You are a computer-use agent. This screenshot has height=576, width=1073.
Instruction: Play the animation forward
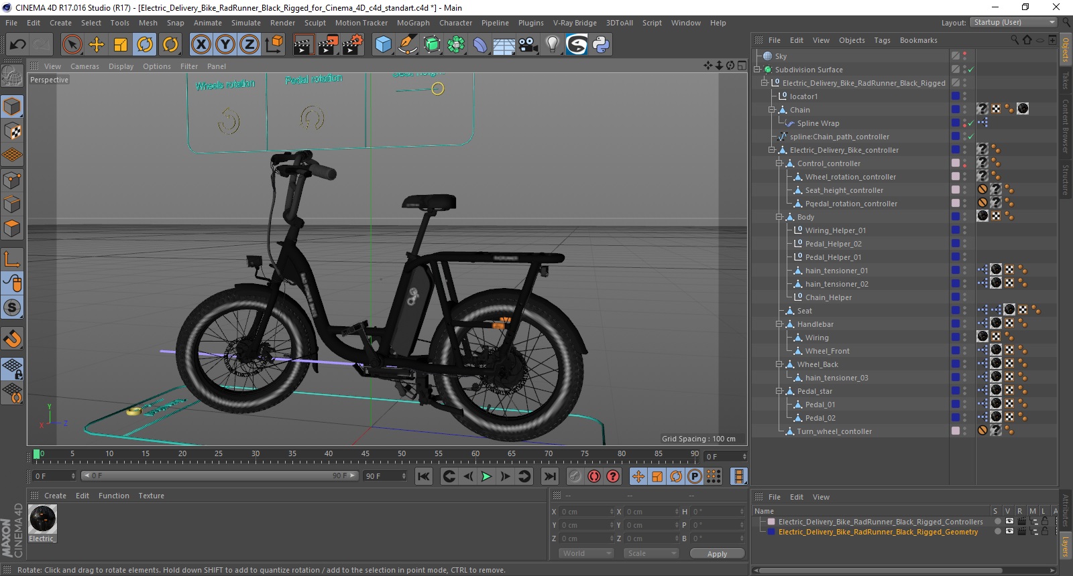click(487, 476)
